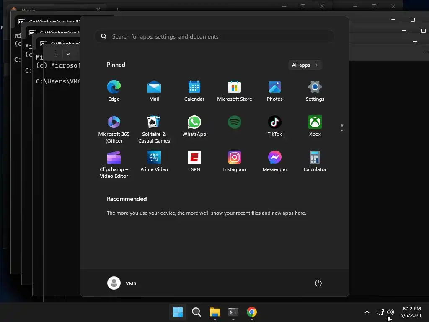The width and height of the screenshot is (429, 322).
Task: Open the network status tray icon
Action: [380, 312]
